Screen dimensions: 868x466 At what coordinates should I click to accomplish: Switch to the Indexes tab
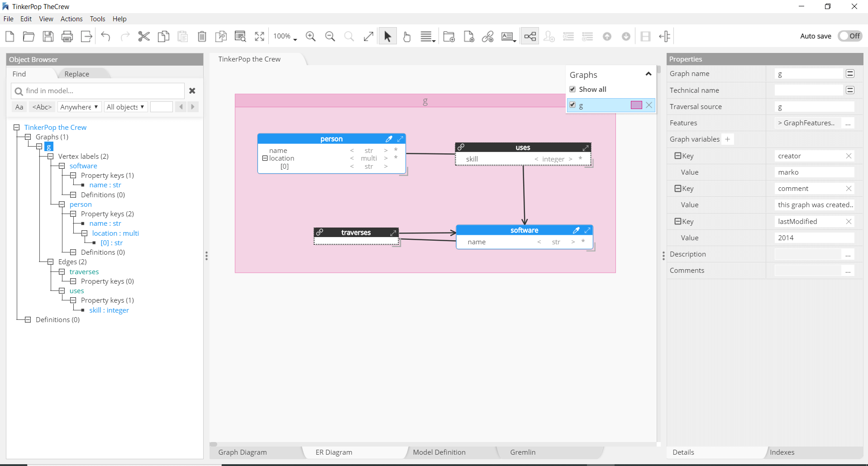(782, 452)
